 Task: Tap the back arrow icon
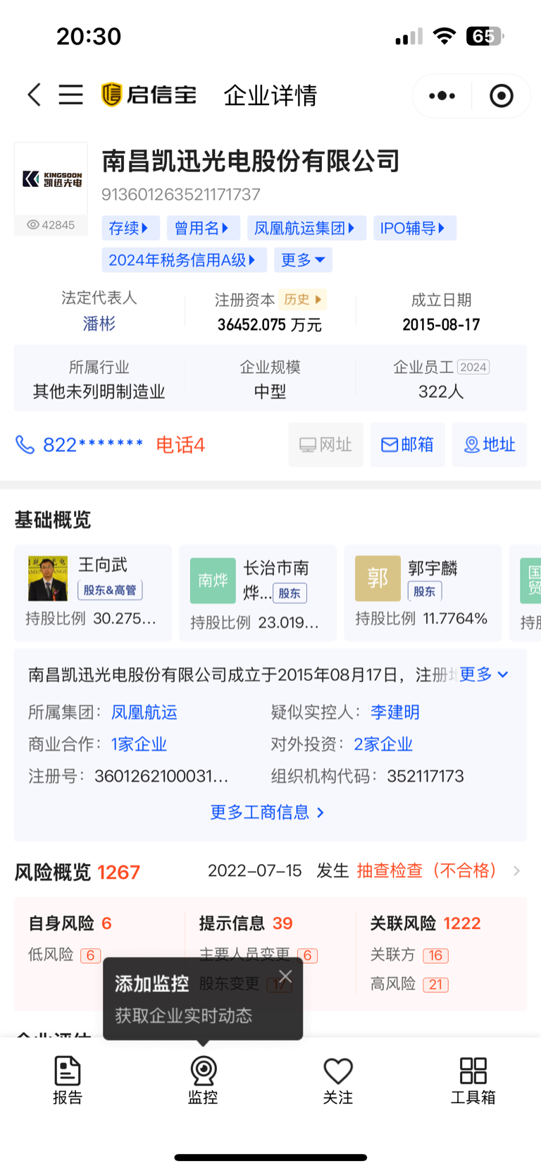point(35,95)
